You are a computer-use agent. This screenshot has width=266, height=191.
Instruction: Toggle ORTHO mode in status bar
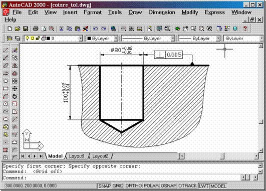click(134, 186)
